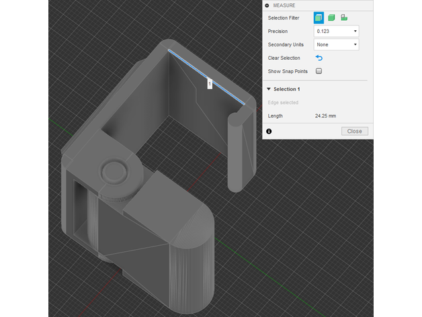Viewport: 422px width, 317px height.
Task: Click the Clear Selection arrow icon
Action: click(x=319, y=58)
